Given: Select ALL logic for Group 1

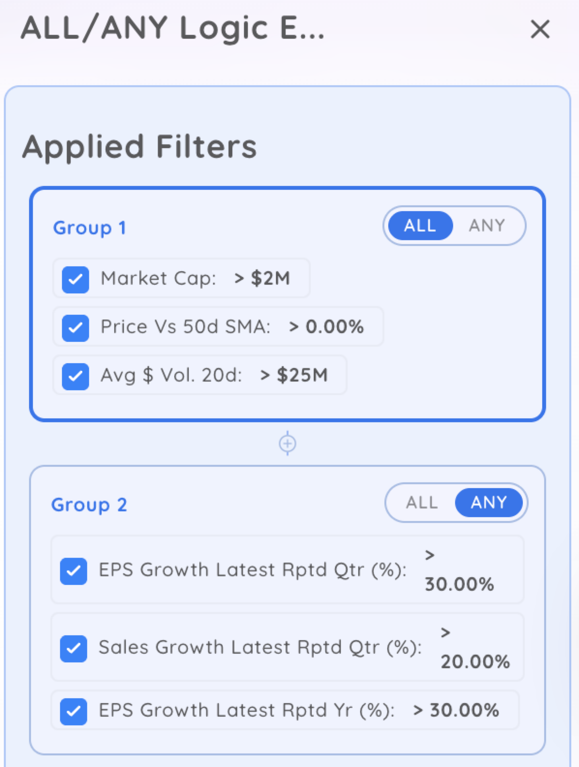Looking at the screenshot, I should 420,226.
